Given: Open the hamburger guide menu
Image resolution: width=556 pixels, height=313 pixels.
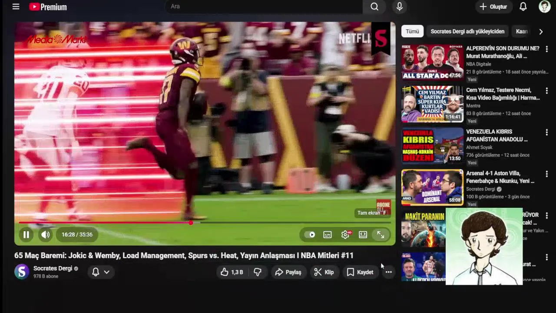Looking at the screenshot, I should (x=16, y=7).
